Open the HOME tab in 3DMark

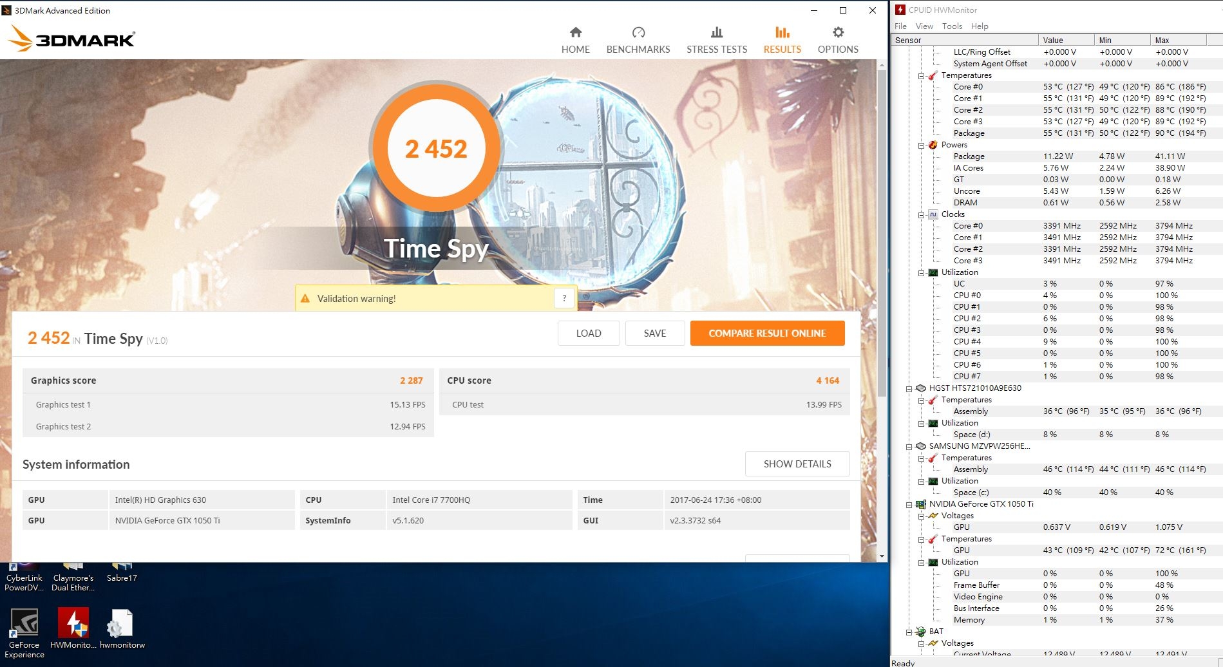click(x=575, y=40)
